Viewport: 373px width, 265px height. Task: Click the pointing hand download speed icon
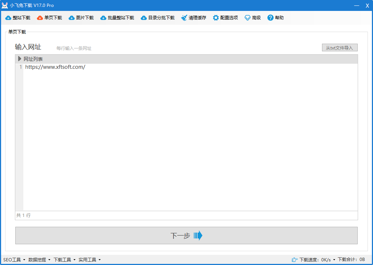tap(295, 260)
